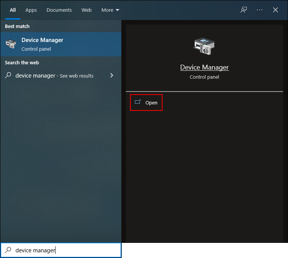Image resolution: width=288 pixels, height=258 pixels.
Task: Click the Device Manager title link in preview
Action: [204, 67]
